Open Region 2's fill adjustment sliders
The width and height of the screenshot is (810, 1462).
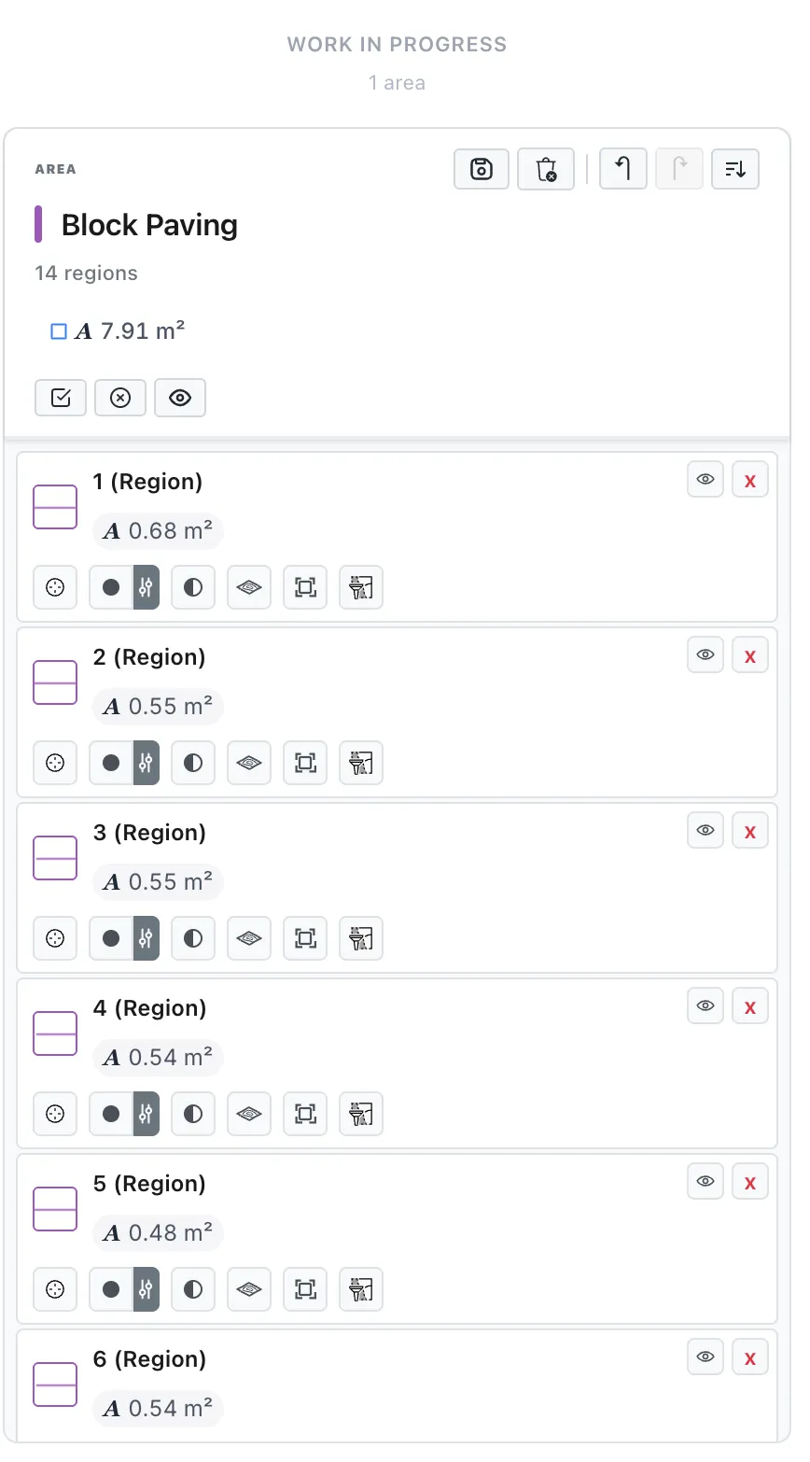pos(147,763)
